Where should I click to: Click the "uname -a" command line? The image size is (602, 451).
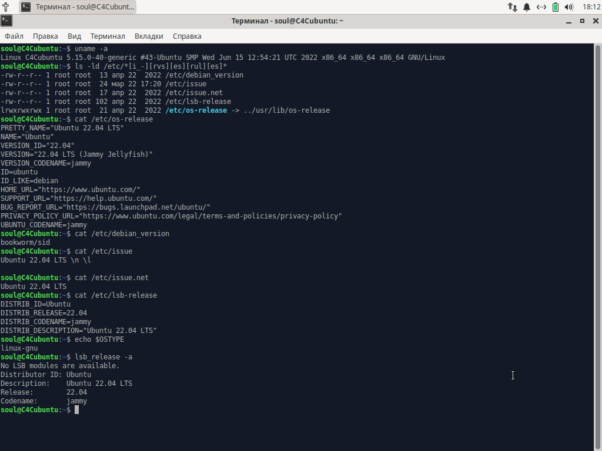(x=91, y=49)
